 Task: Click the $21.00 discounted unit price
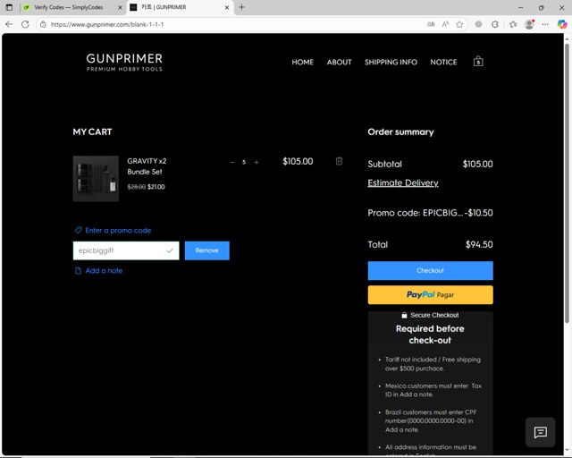(x=156, y=187)
